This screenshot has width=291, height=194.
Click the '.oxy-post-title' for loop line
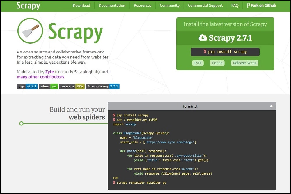(167, 156)
